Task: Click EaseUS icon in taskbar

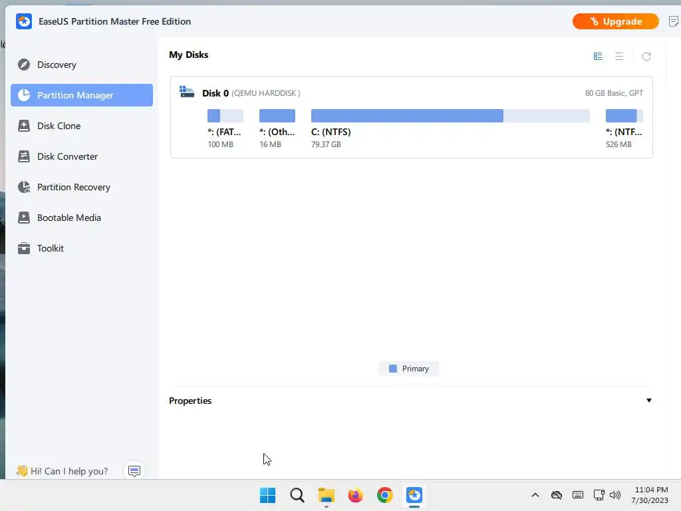Action: [414, 495]
